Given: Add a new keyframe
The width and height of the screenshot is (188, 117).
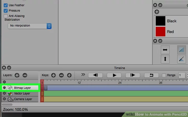Looking at the screenshot, I should pos(53,75).
